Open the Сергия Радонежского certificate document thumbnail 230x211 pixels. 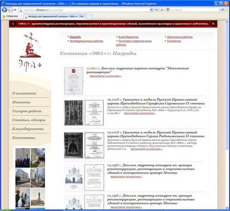coord(94,145)
